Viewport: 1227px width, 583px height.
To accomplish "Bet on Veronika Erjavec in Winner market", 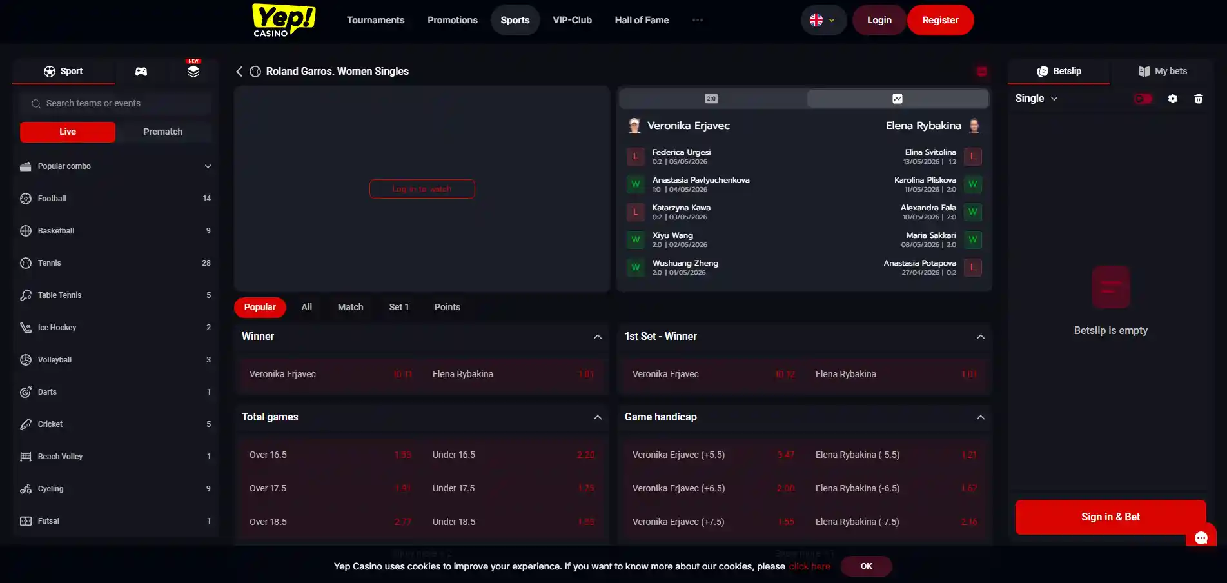I will pos(330,375).
